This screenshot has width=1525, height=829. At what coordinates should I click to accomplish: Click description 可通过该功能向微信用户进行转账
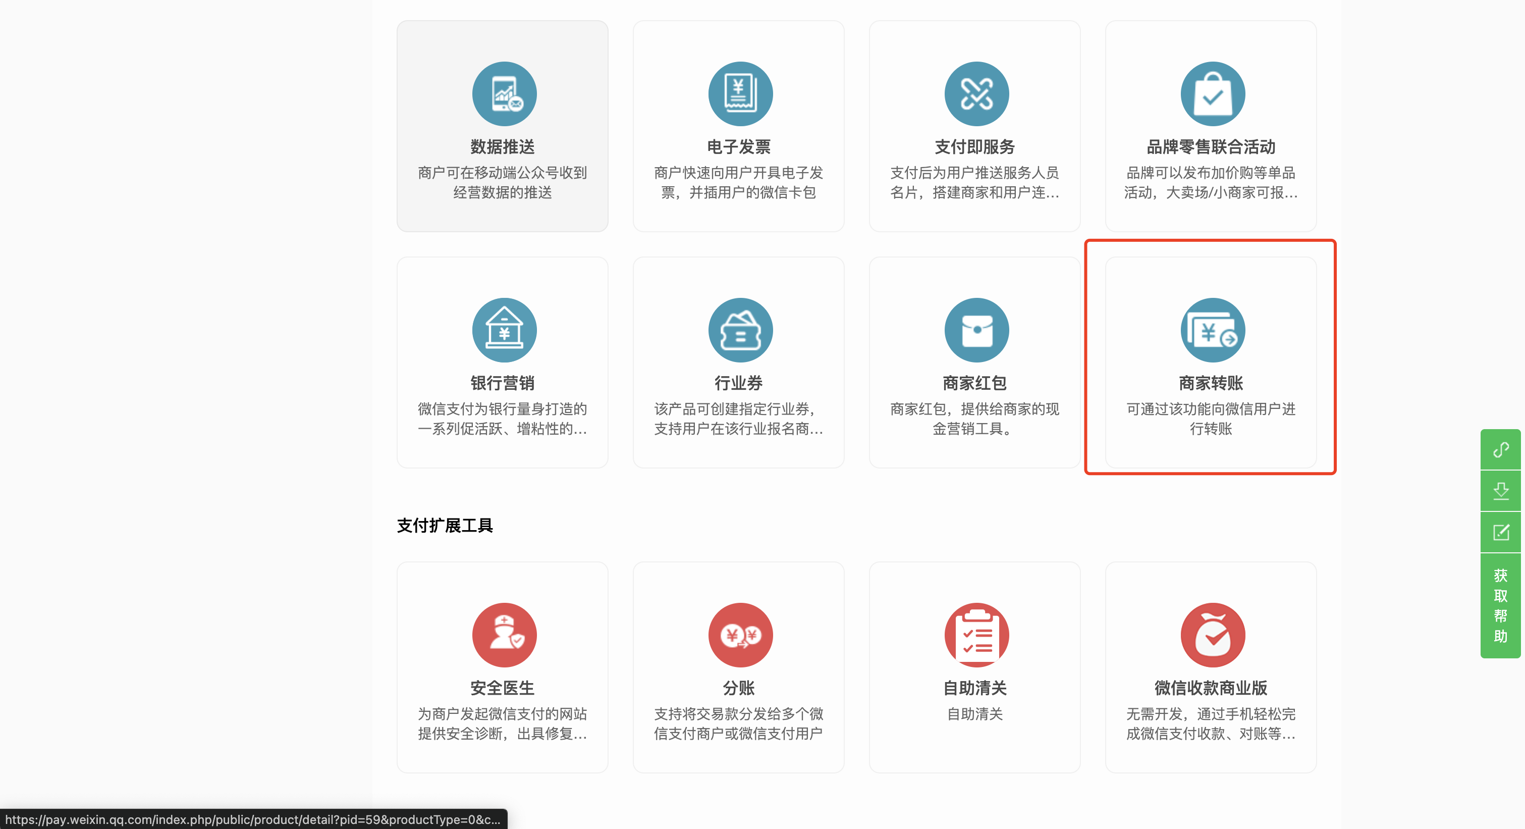coord(1211,419)
